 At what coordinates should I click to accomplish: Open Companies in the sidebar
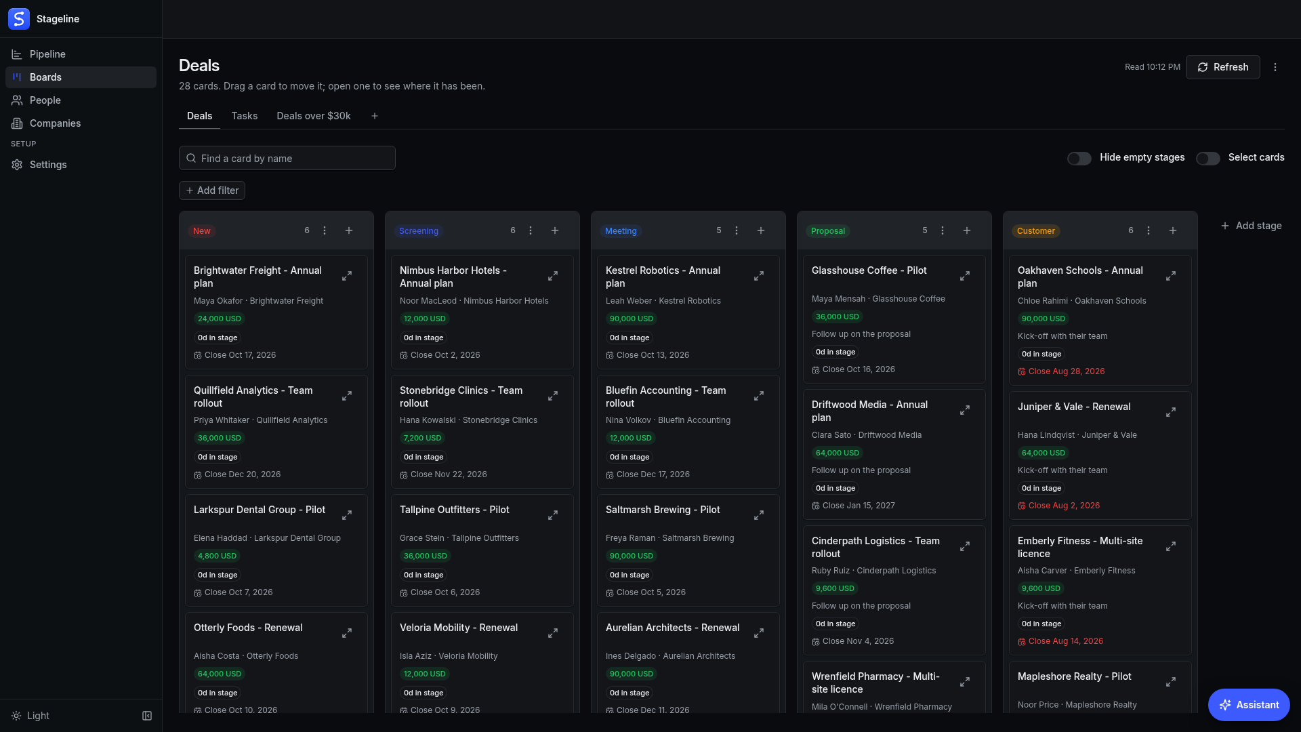pos(81,123)
